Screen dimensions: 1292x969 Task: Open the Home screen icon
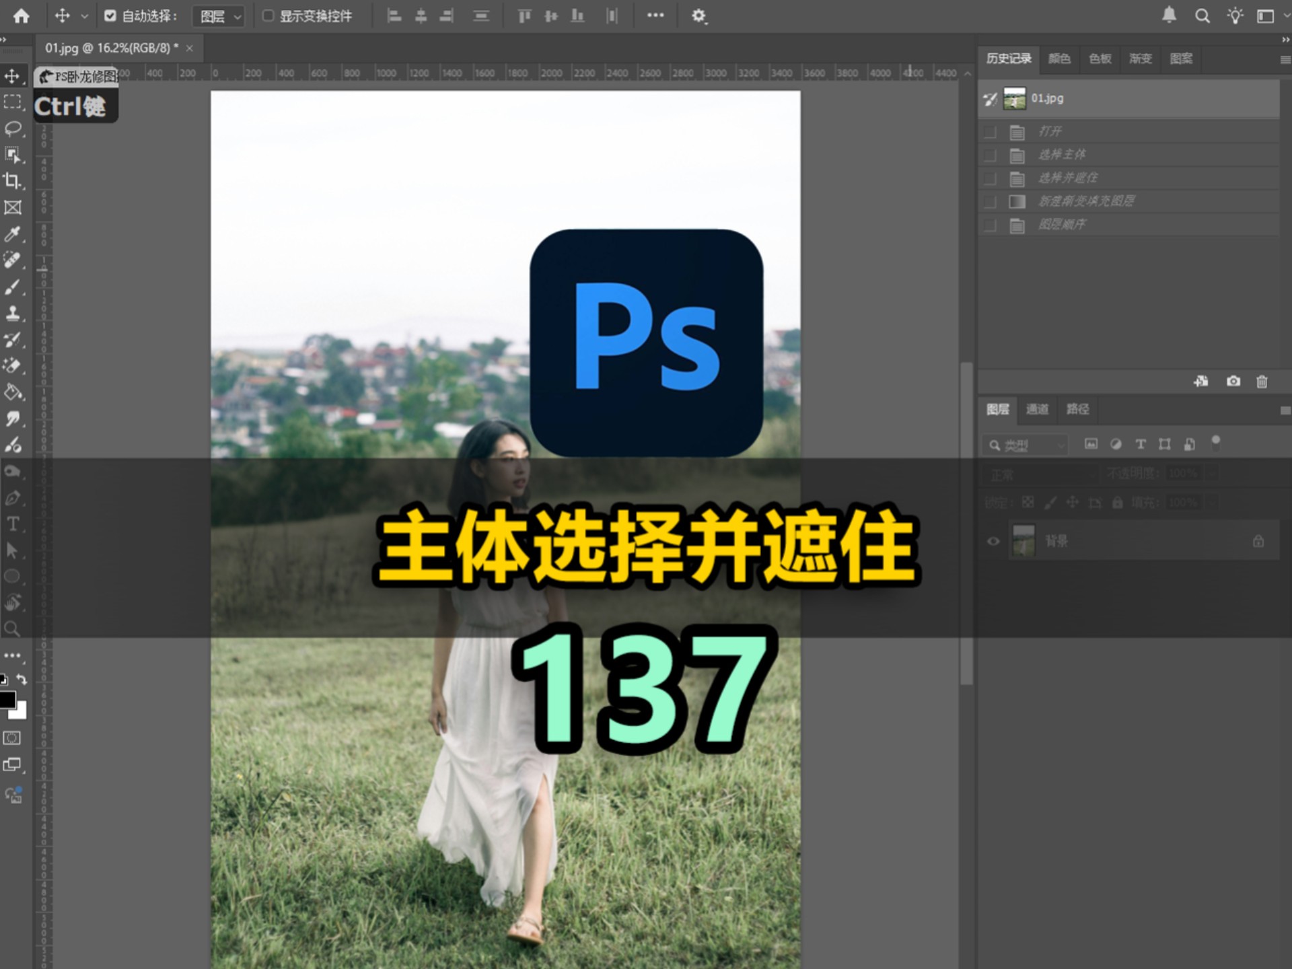click(x=22, y=15)
